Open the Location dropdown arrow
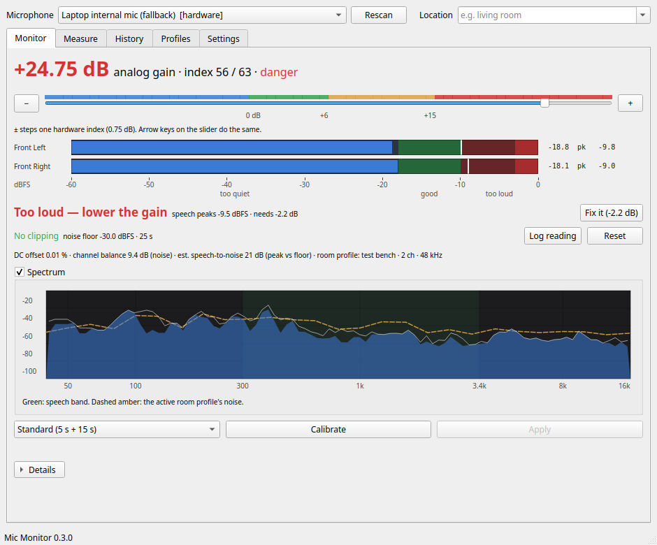657x545 pixels. (x=643, y=15)
